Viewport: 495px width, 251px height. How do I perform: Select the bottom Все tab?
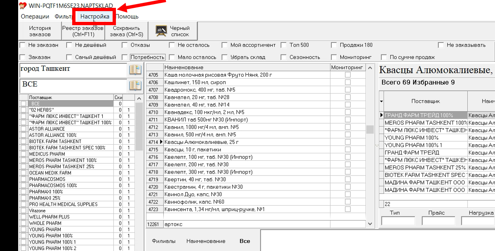[245, 241]
